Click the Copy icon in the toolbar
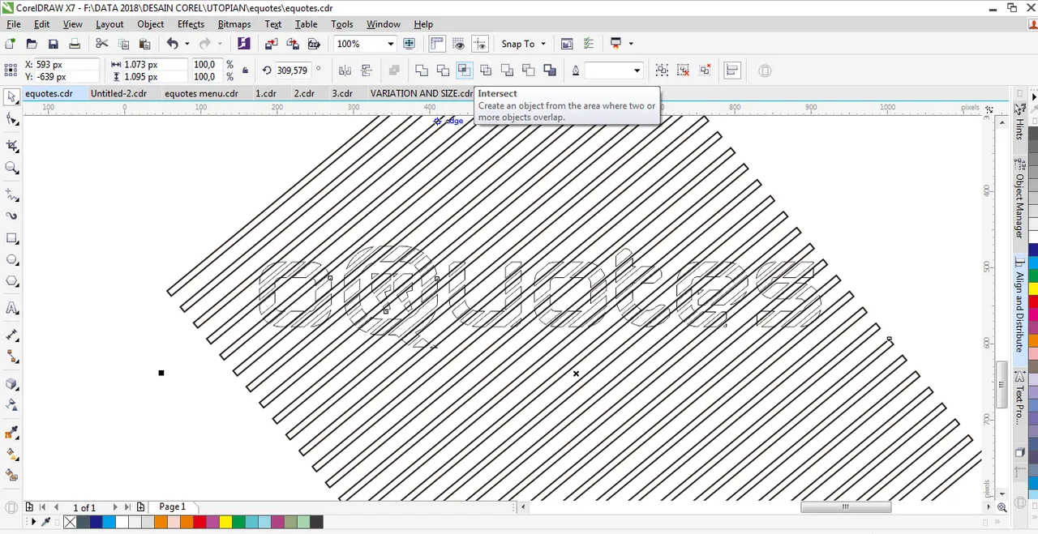 tap(123, 44)
